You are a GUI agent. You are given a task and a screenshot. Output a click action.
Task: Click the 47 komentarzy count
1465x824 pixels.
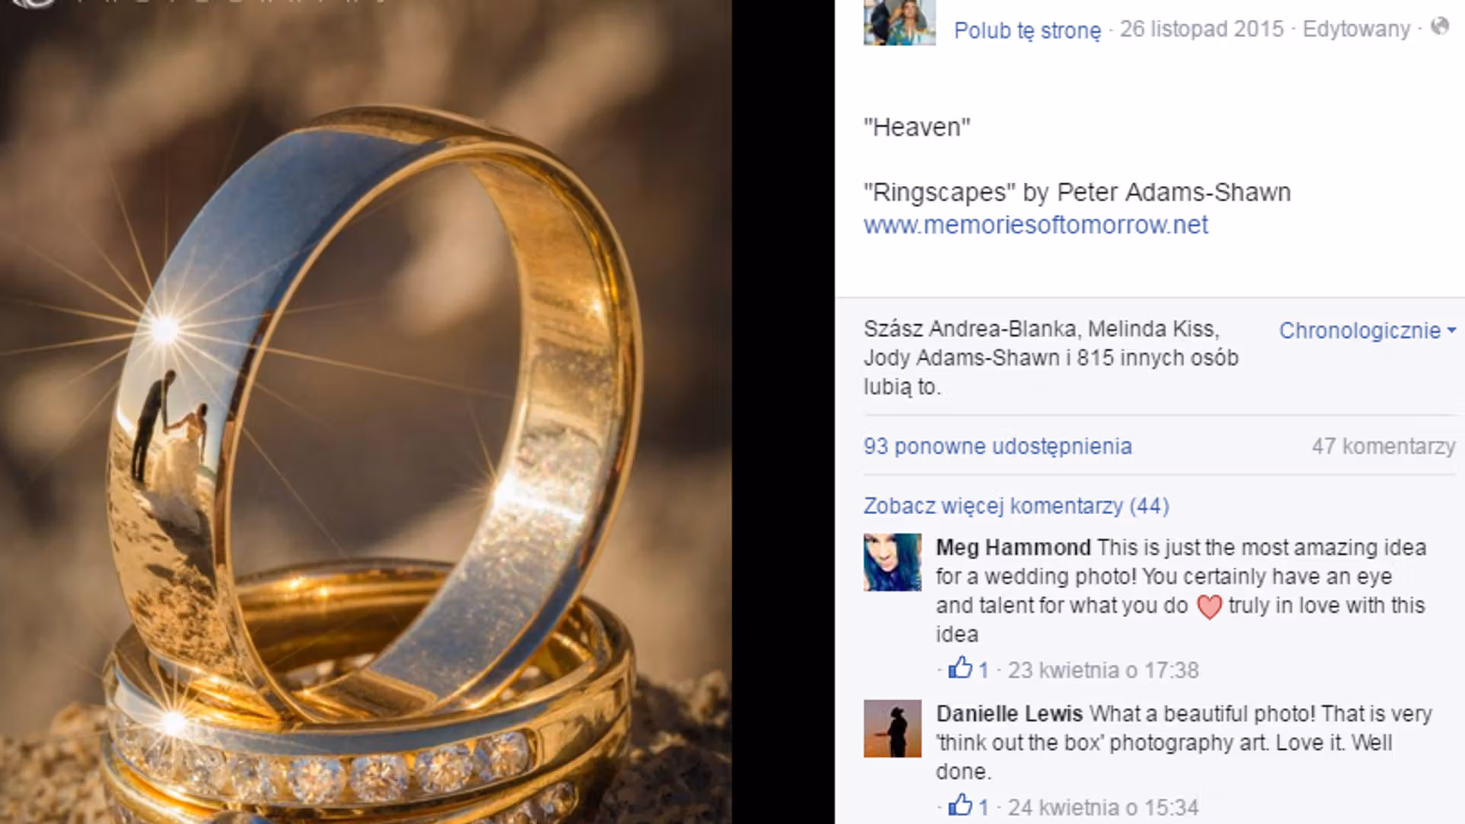point(1383,446)
